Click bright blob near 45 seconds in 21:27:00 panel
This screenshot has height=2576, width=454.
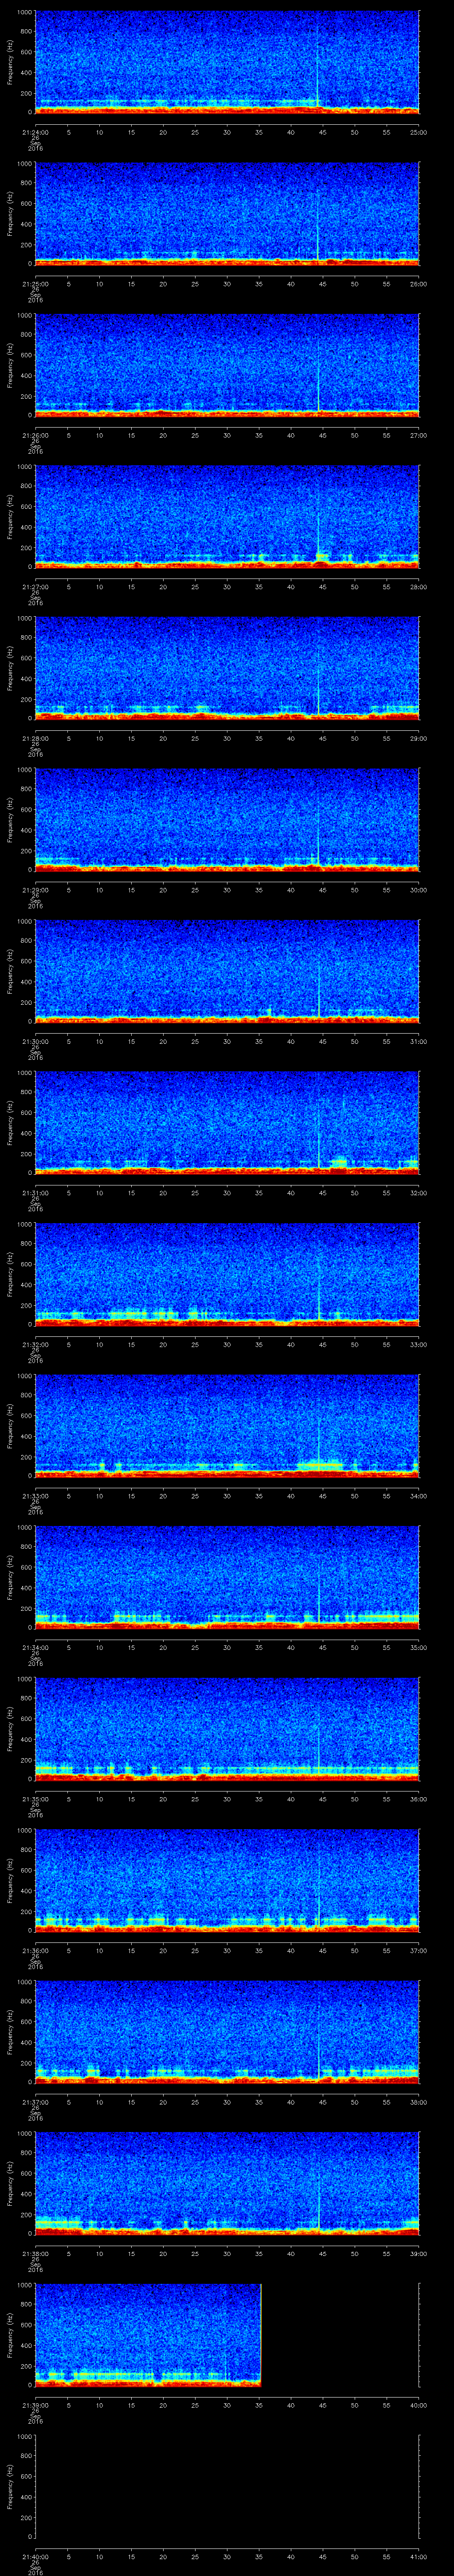point(321,555)
